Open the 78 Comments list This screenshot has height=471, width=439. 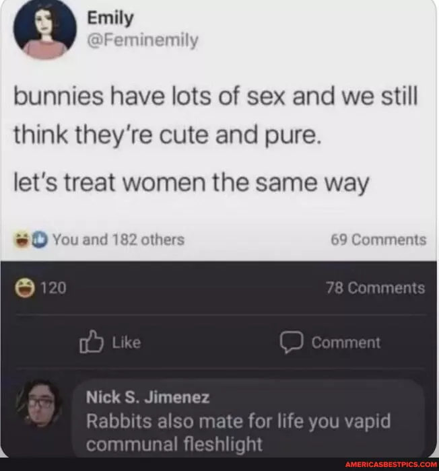[376, 288]
